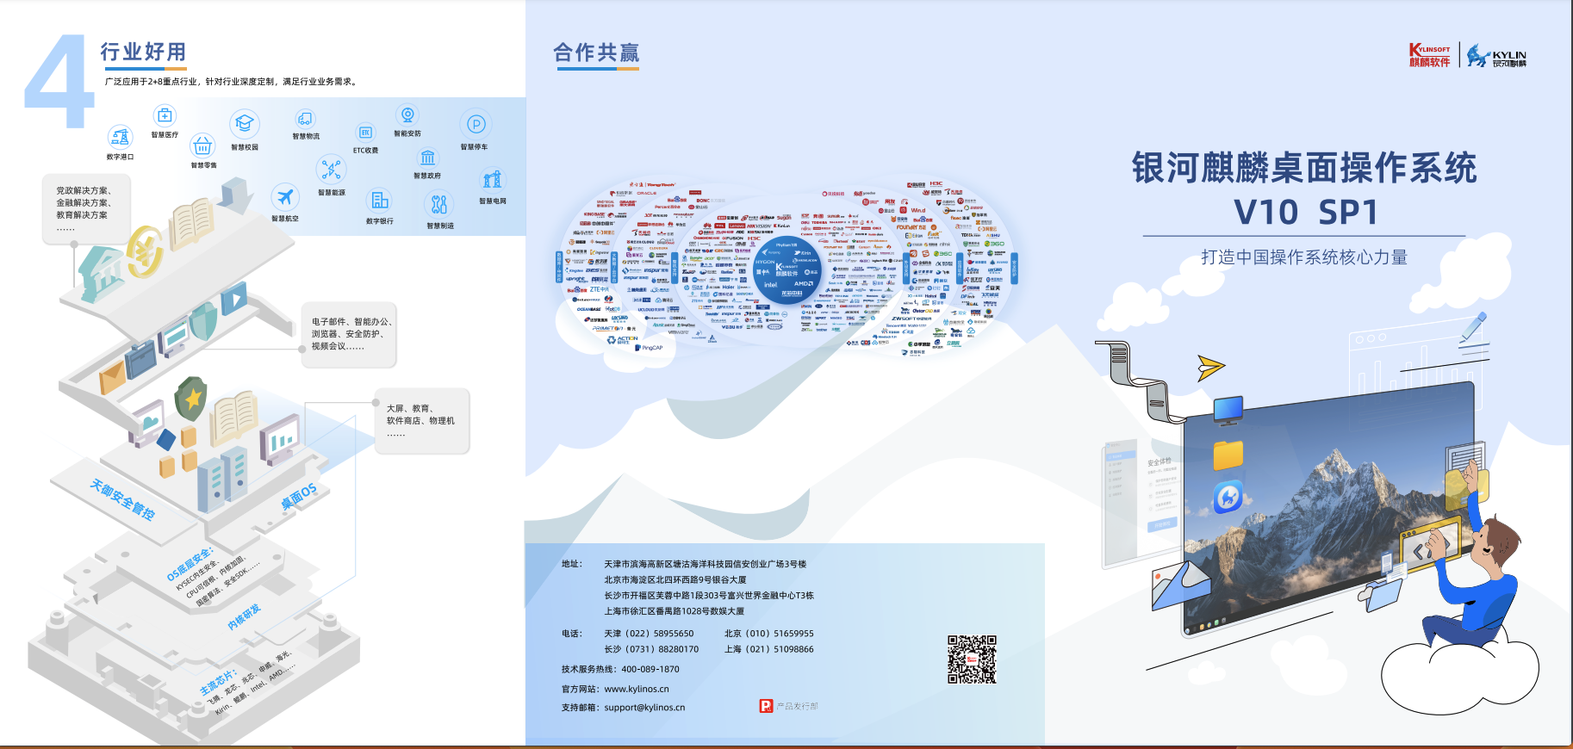
Task: Click the 天津 (022) 58955650 phone number
Action: pos(649,634)
